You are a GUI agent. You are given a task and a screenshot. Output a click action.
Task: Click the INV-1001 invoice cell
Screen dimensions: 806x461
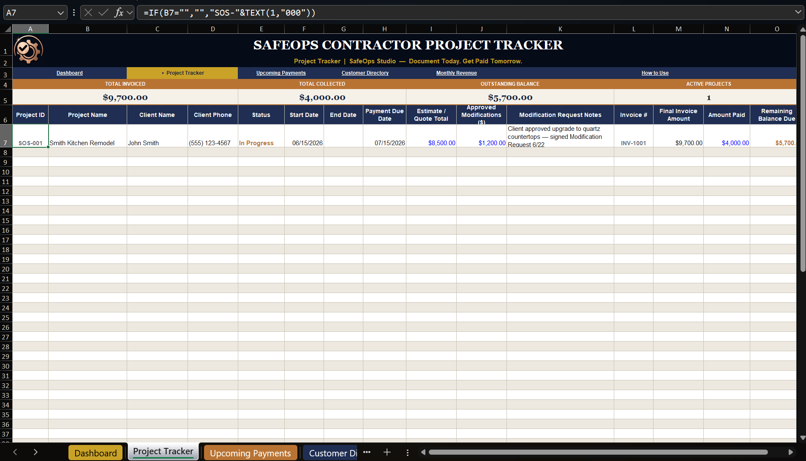tap(634, 136)
